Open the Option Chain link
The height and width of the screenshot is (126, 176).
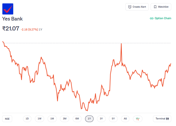click(x=160, y=18)
